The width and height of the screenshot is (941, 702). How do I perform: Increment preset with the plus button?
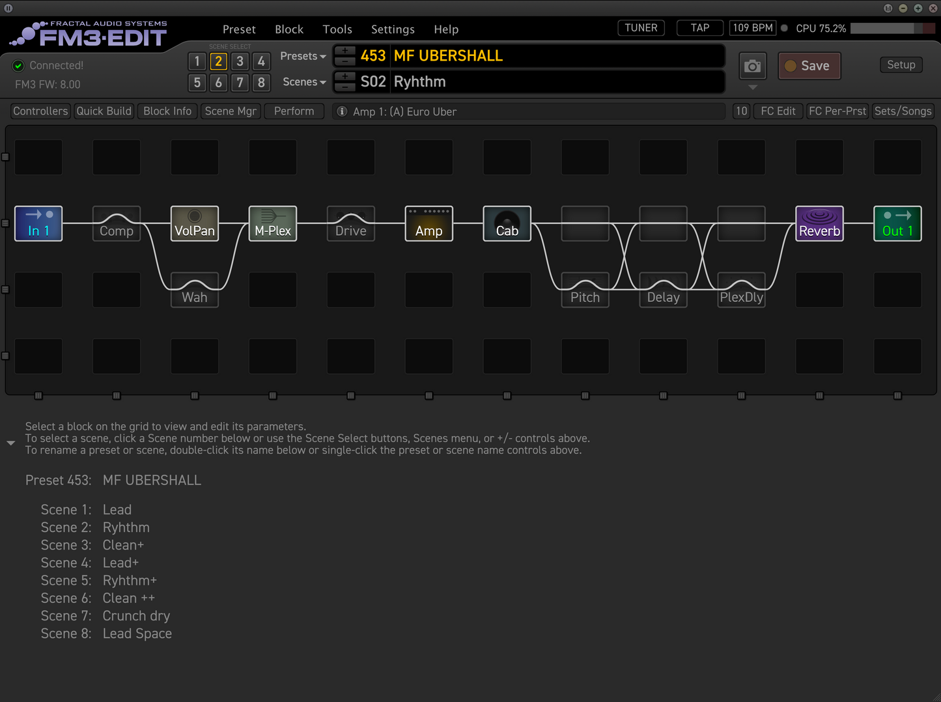pos(345,51)
